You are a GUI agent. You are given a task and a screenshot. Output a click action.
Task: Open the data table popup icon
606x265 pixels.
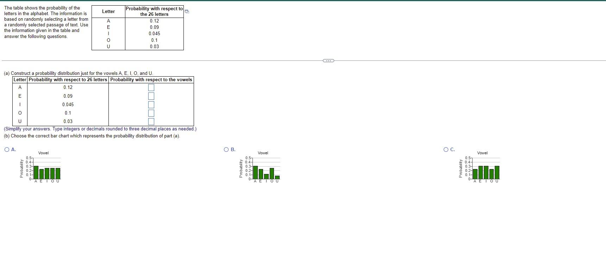[187, 12]
